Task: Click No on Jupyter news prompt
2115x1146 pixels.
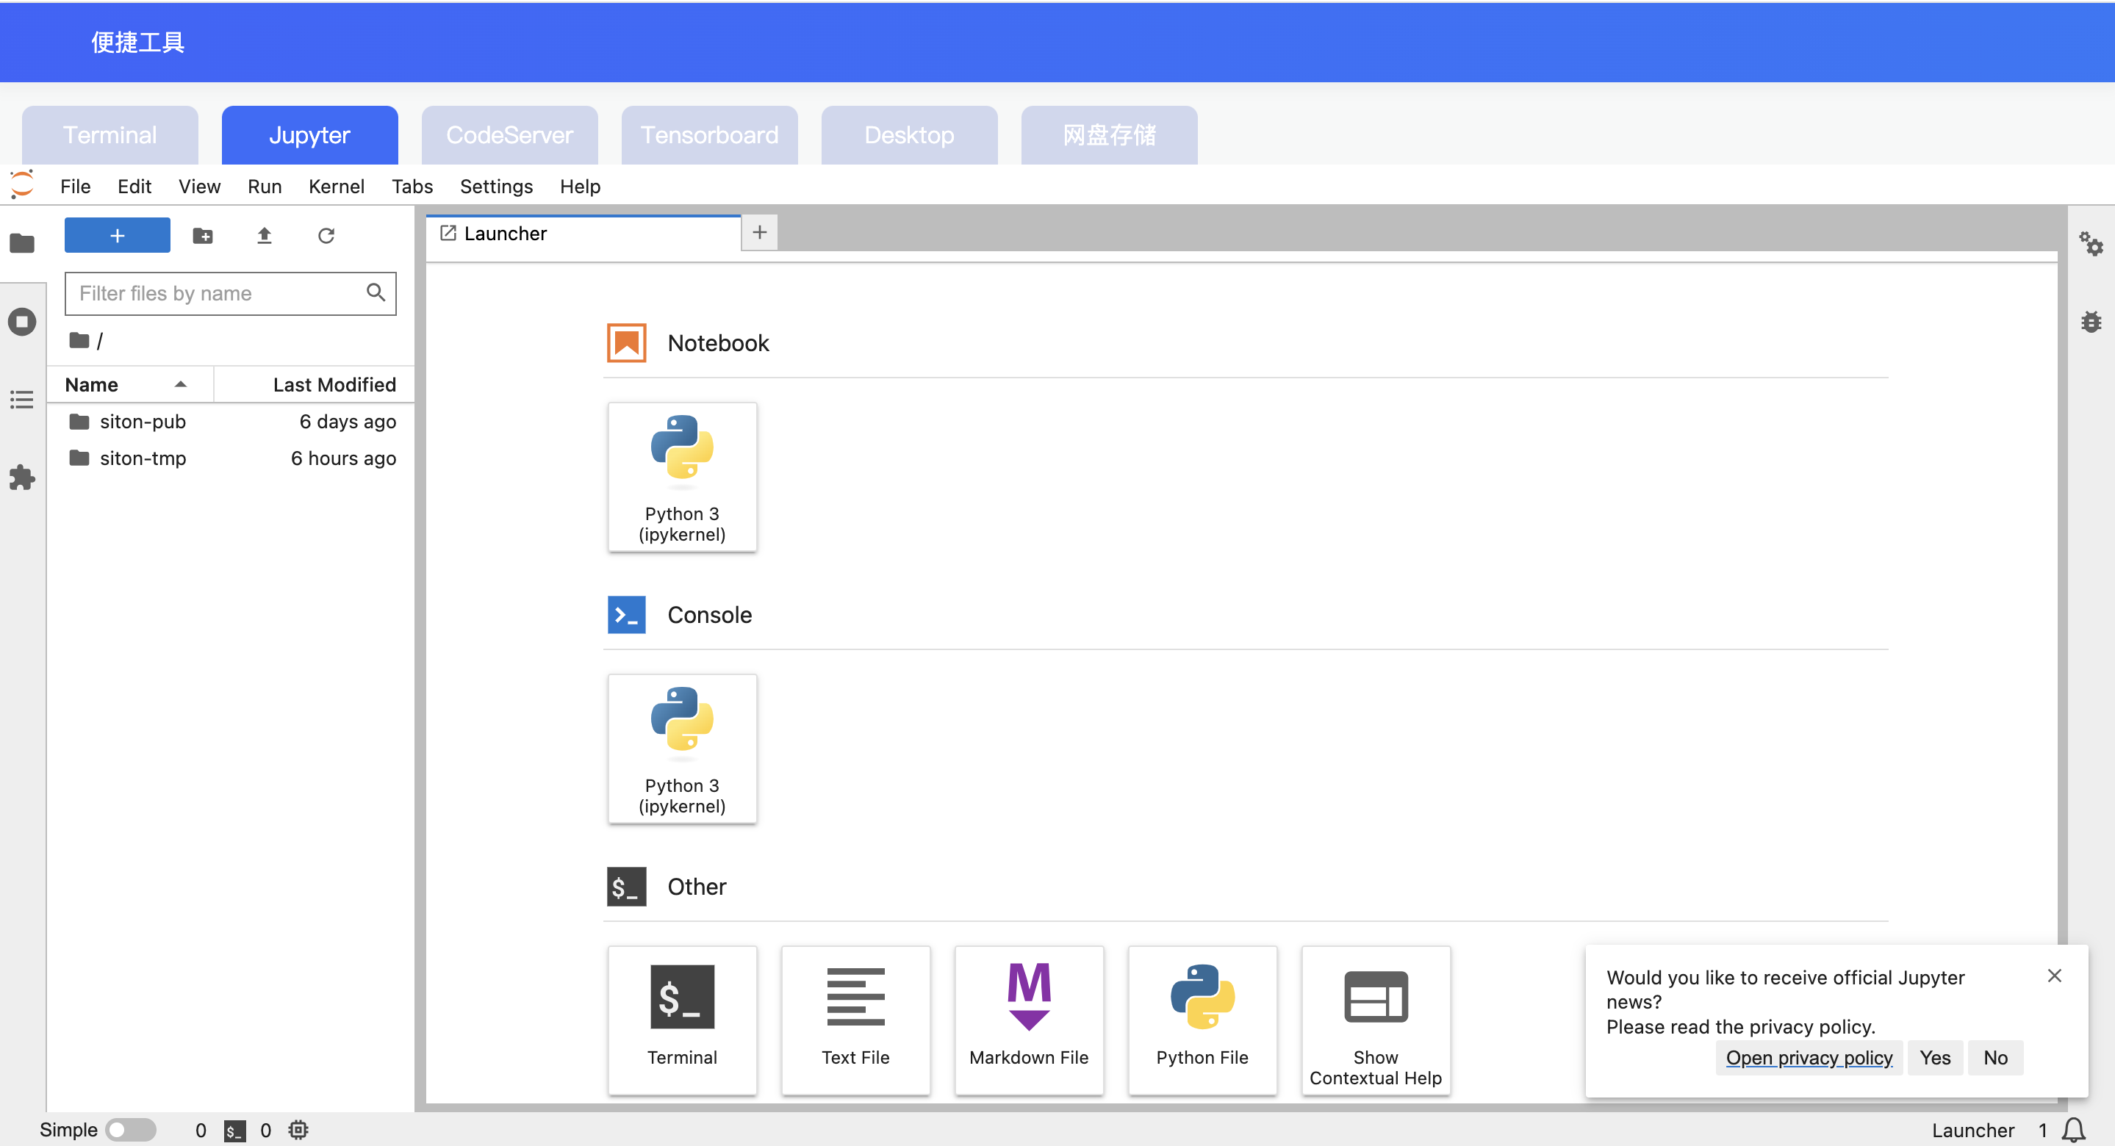Action: click(x=1995, y=1058)
